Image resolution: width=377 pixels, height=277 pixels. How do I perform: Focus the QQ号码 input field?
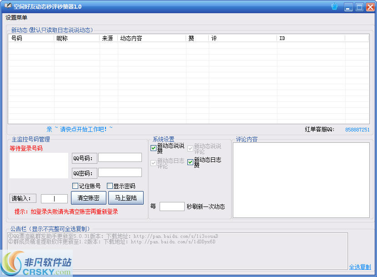point(120,157)
